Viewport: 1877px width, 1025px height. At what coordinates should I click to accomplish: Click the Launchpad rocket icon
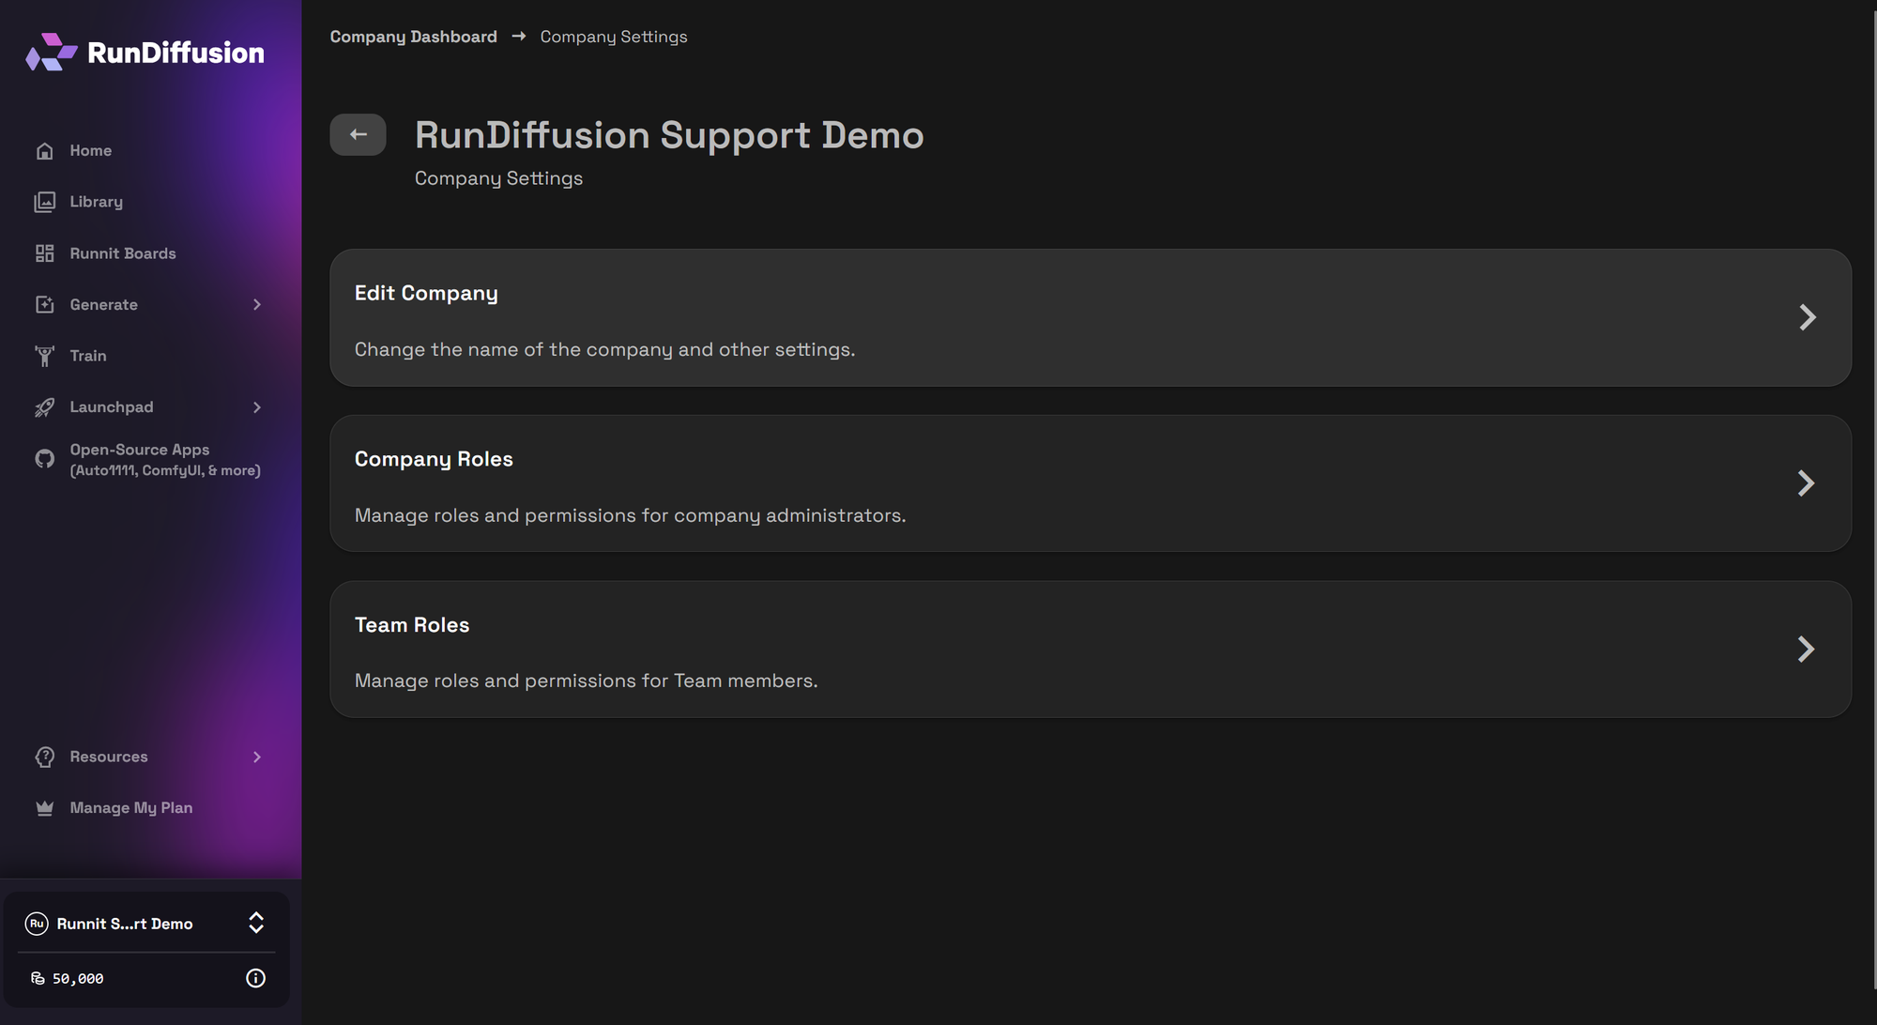tap(44, 407)
